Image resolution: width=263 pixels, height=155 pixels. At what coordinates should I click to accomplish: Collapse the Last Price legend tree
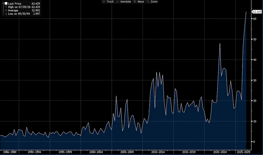pos(3,3)
